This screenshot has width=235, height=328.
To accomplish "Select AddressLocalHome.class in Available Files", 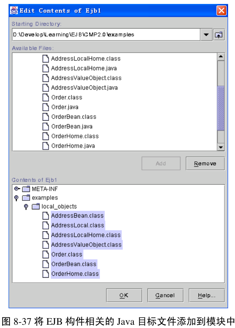I will pos(86,59).
